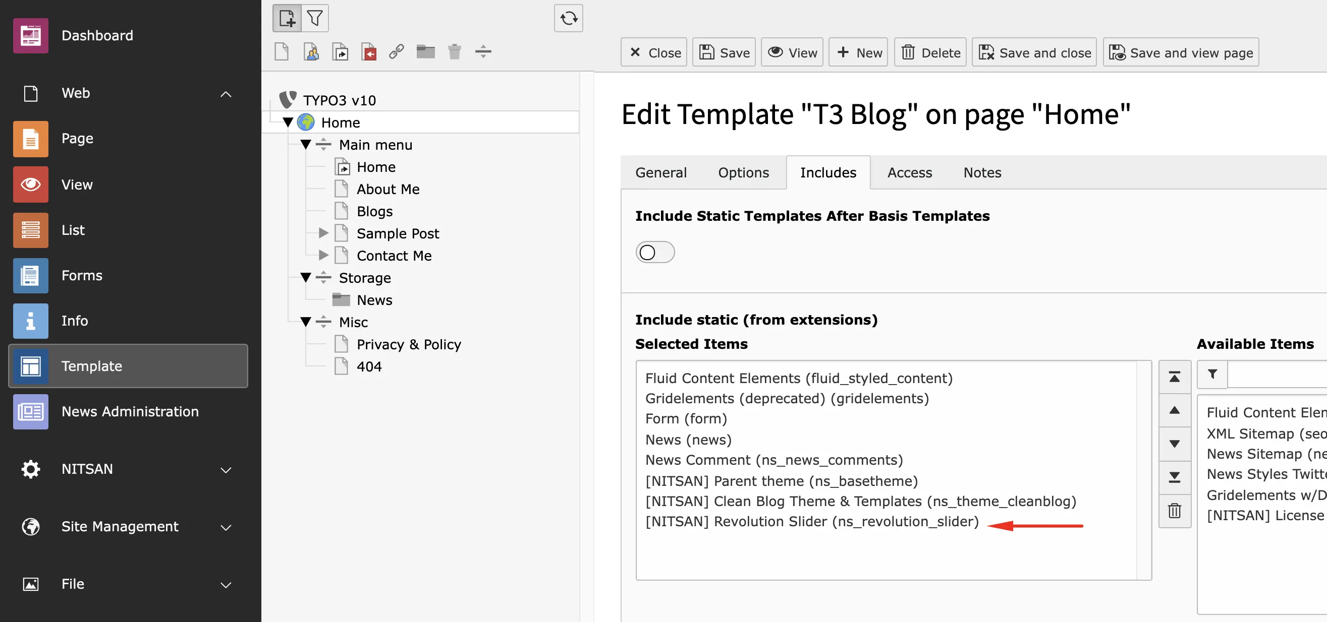
Task: Pick the menu separator page icon
Action: pyautogui.click(x=483, y=52)
